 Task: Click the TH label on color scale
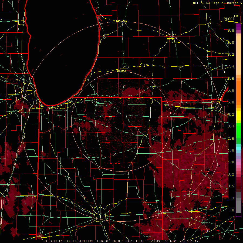[232, 210]
